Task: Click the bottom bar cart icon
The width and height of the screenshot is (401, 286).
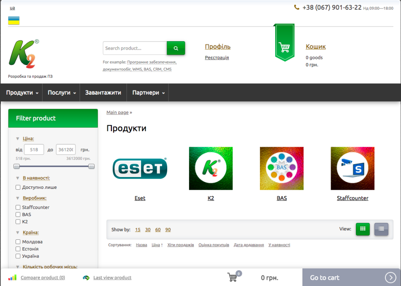Action: 233,277
